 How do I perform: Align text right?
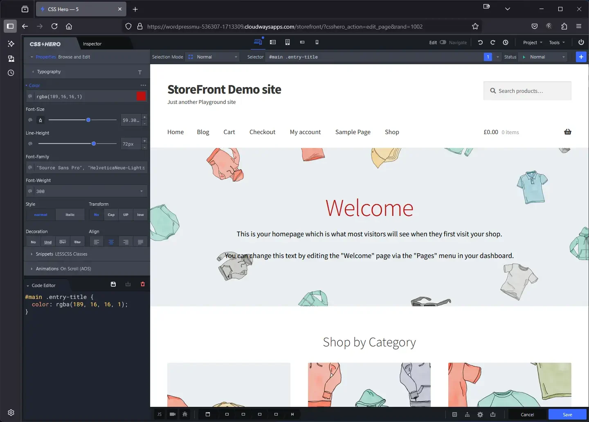click(126, 242)
